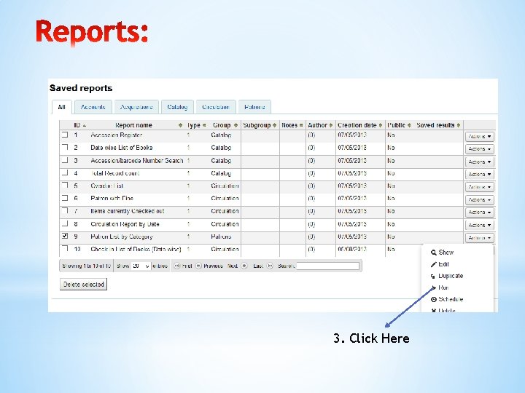The height and width of the screenshot is (393, 525).
Task: Click 'Accession Register' report name
Action: [x=117, y=135]
